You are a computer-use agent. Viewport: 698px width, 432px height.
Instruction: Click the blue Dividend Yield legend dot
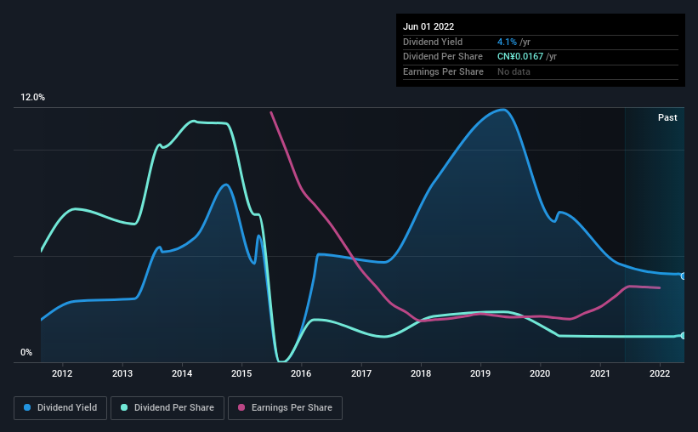pos(27,407)
